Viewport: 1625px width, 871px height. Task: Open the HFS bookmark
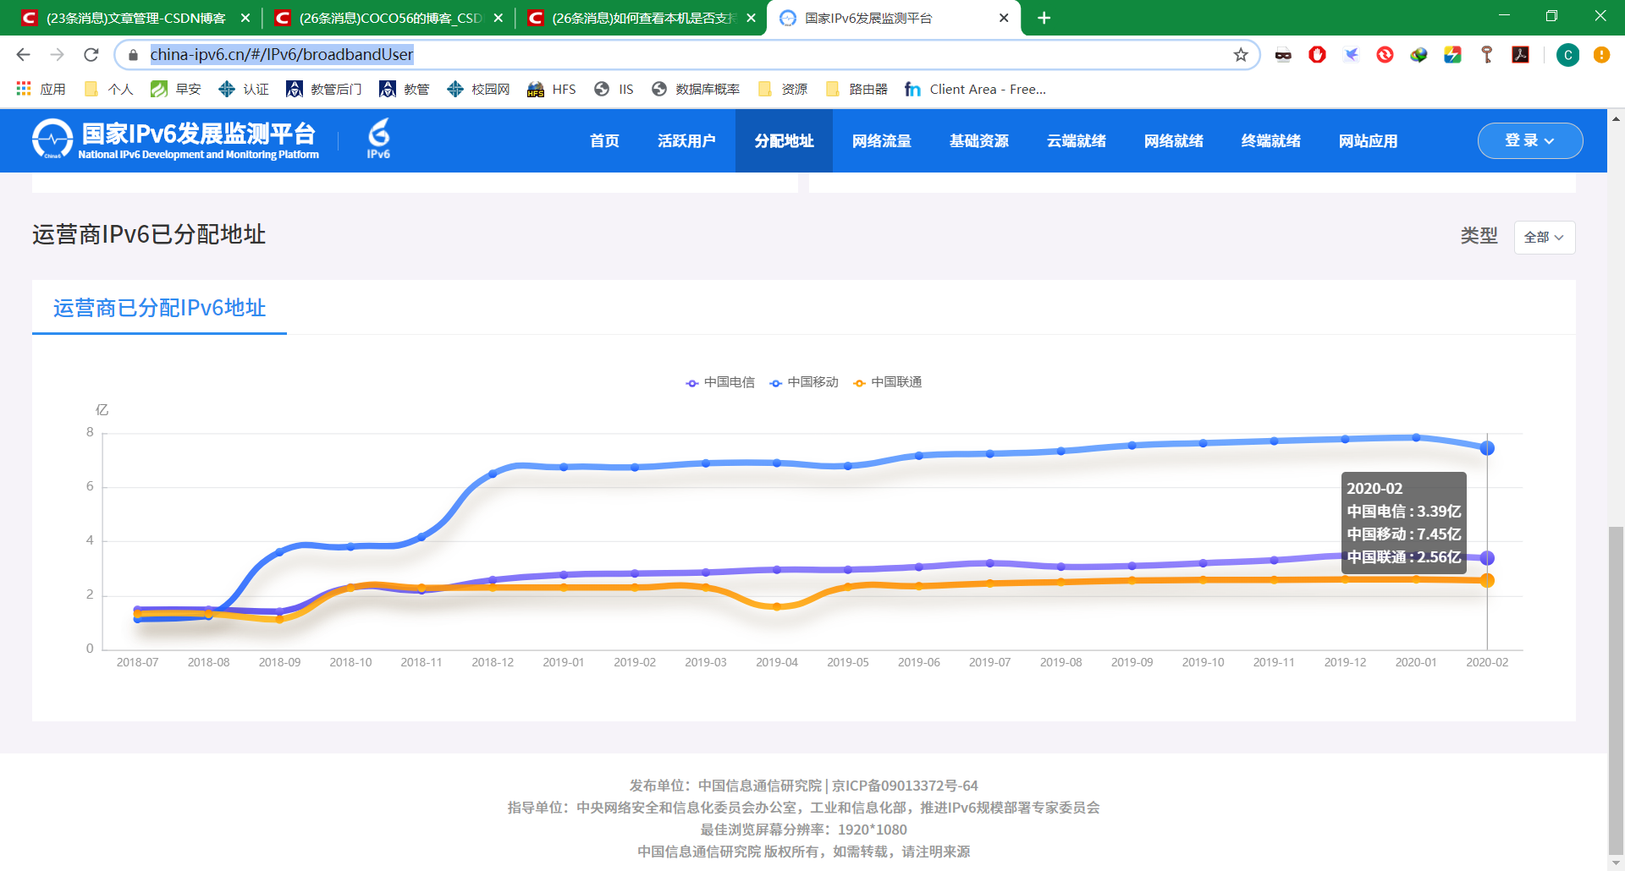point(552,89)
